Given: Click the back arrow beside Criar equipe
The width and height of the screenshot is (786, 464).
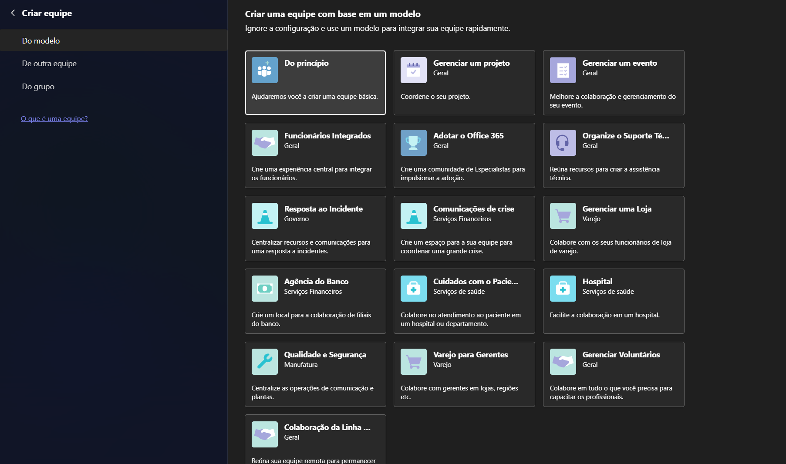Looking at the screenshot, I should tap(13, 13).
